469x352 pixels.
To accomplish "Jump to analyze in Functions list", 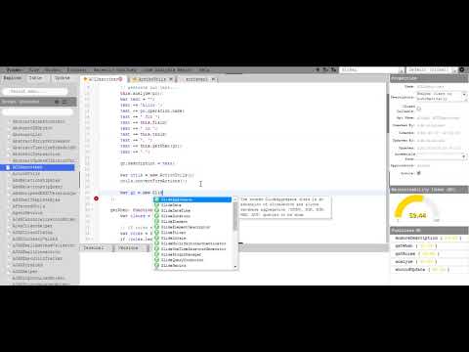I will (x=404, y=261).
